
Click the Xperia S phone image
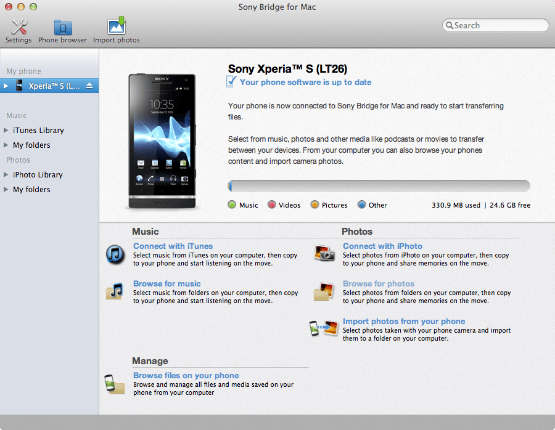click(x=162, y=140)
